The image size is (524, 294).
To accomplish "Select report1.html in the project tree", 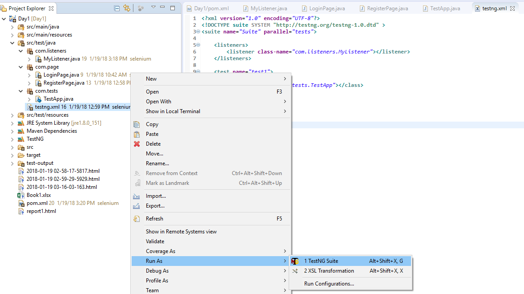I will (41, 211).
